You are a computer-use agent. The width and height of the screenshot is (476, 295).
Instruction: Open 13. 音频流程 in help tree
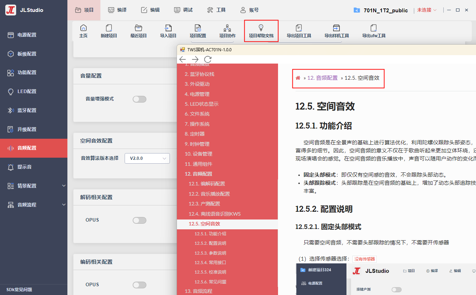coord(198,291)
